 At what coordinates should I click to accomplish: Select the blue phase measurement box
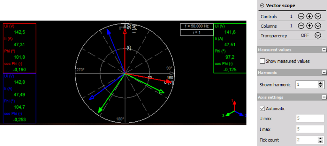coord(19,98)
